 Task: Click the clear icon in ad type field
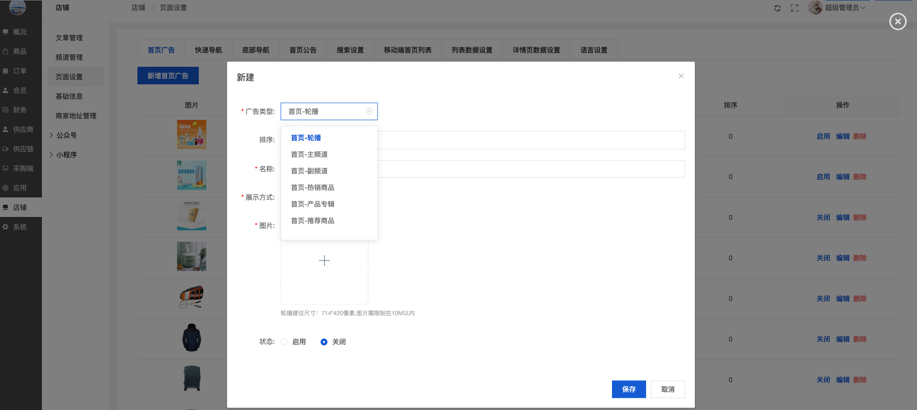point(369,112)
